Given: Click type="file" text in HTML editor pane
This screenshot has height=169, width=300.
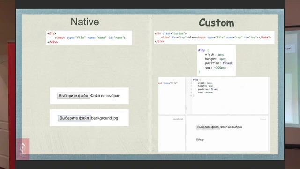Looking at the screenshot, I should (170, 83).
